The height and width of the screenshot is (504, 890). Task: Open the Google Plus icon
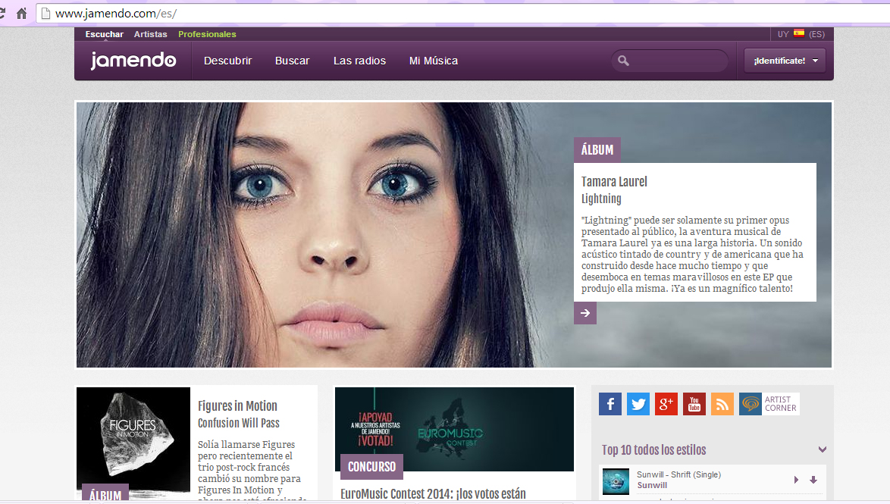click(666, 404)
